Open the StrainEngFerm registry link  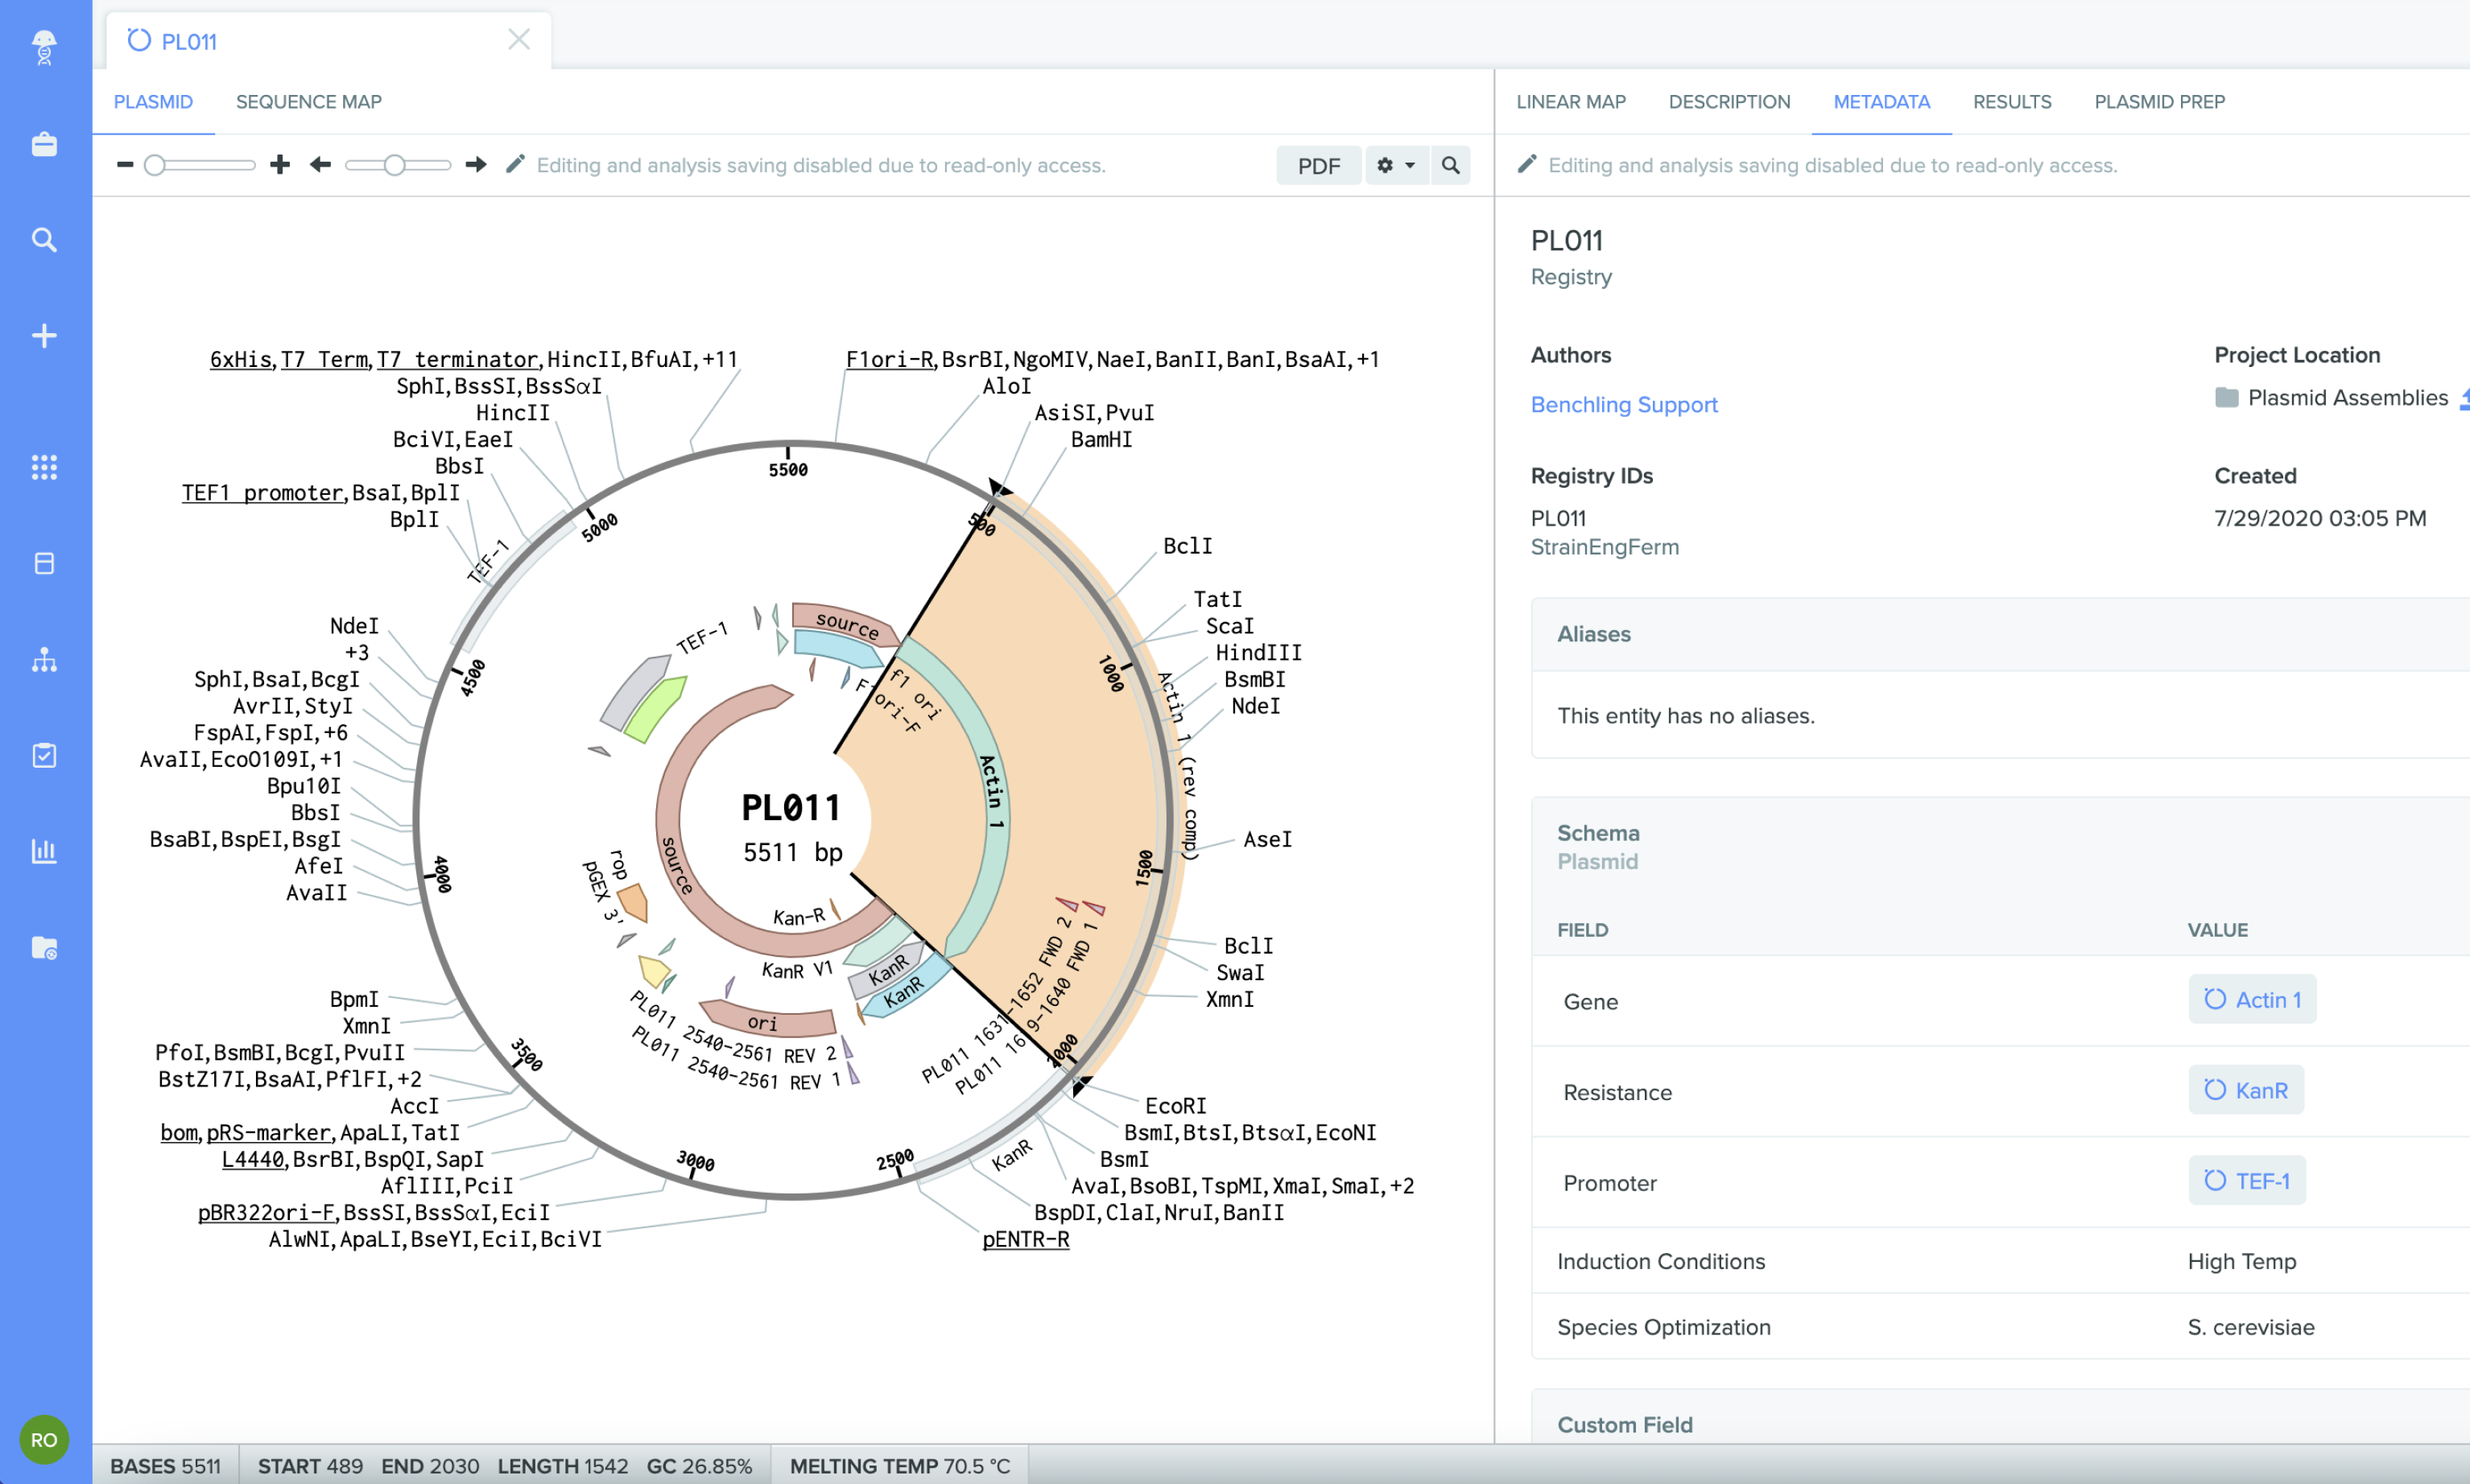(1605, 547)
